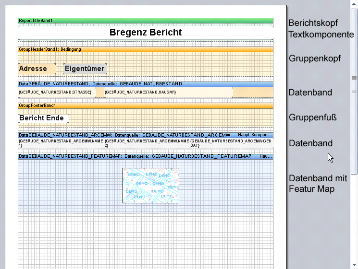Click the 'Eigentümer' text component
This screenshot has height=269, width=358.
(85, 69)
